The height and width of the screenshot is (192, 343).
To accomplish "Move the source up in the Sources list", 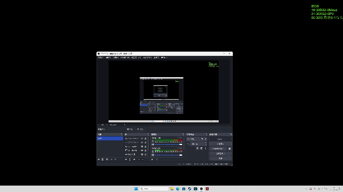I will coord(138,159).
